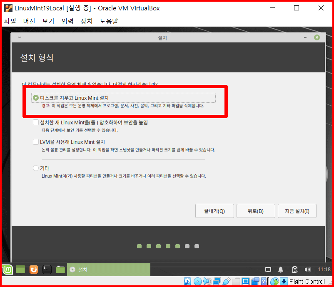Open the 도움말 menu
The image size is (334, 287).
pos(109,21)
